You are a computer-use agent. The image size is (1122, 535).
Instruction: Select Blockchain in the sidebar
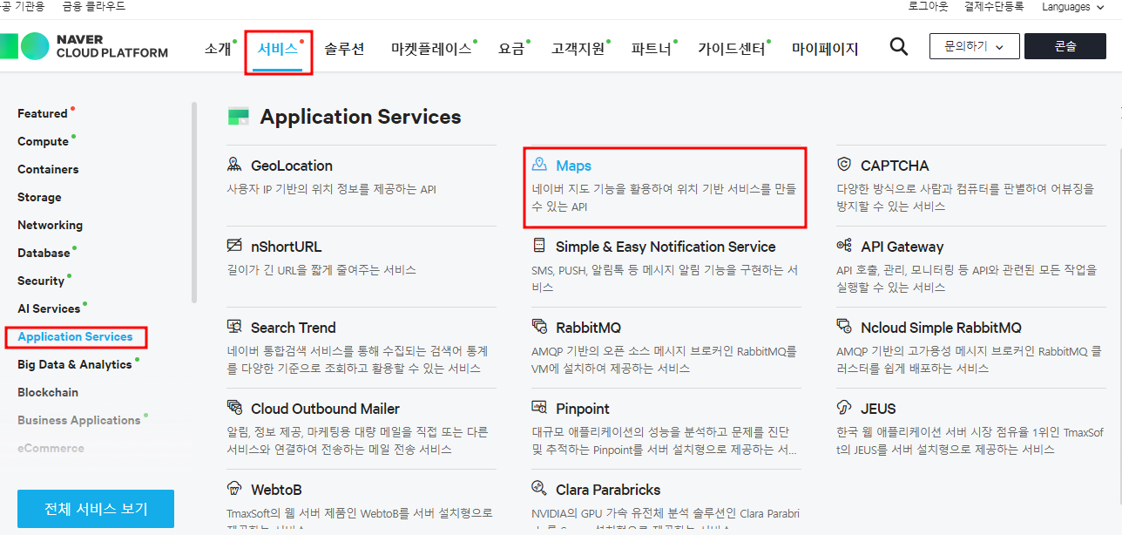(x=48, y=392)
